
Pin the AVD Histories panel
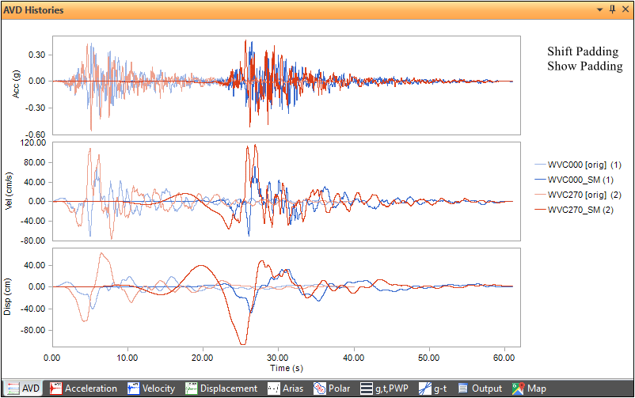click(611, 10)
